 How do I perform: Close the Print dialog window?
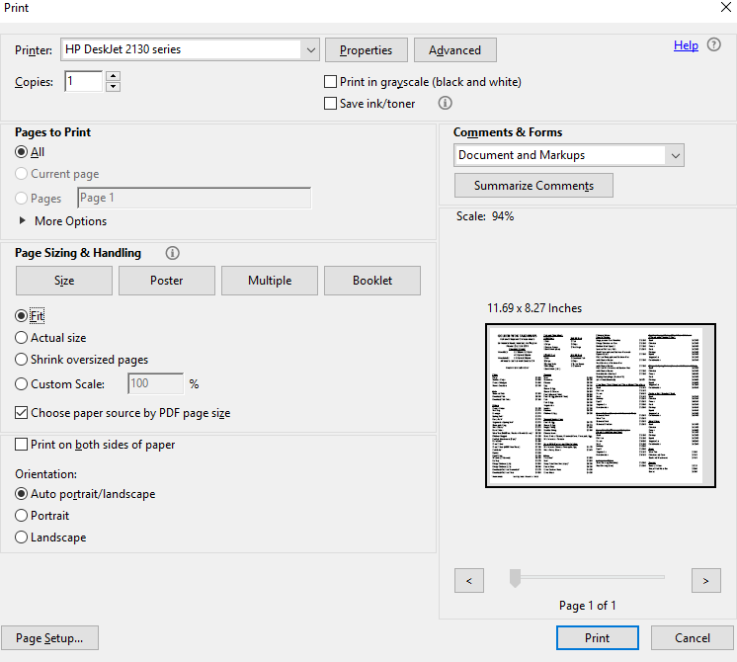point(726,8)
